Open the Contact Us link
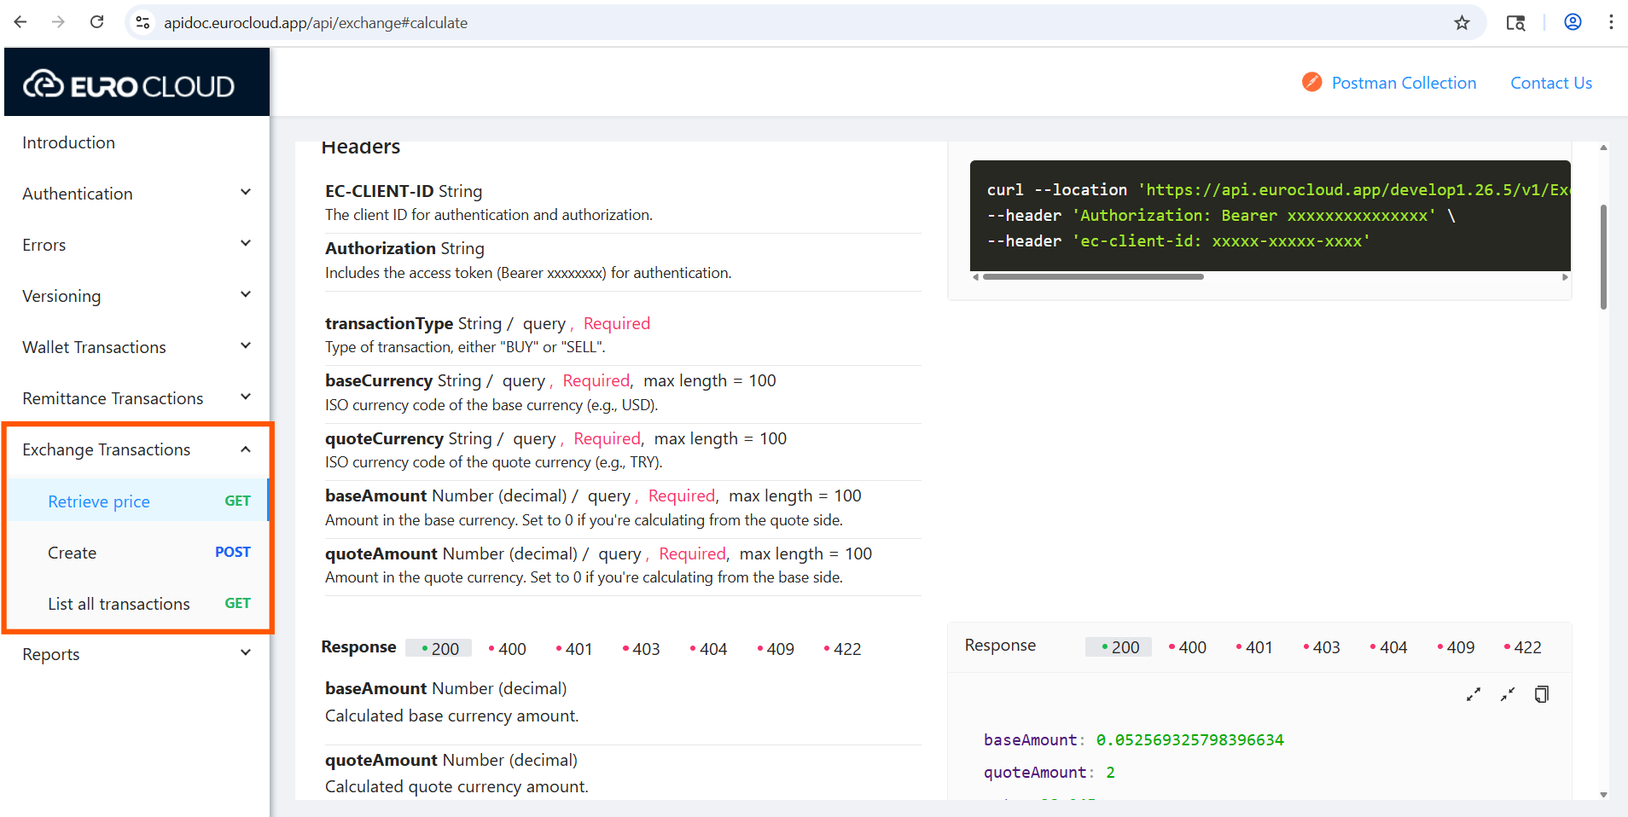Screen dimensions: 1628x817 pos(1551,83)
